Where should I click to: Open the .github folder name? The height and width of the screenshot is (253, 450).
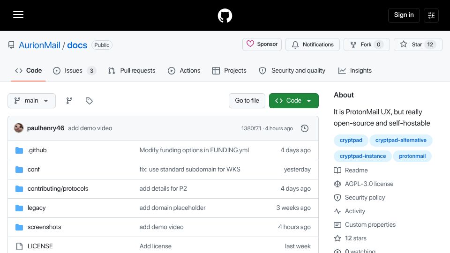pos(37,150)
